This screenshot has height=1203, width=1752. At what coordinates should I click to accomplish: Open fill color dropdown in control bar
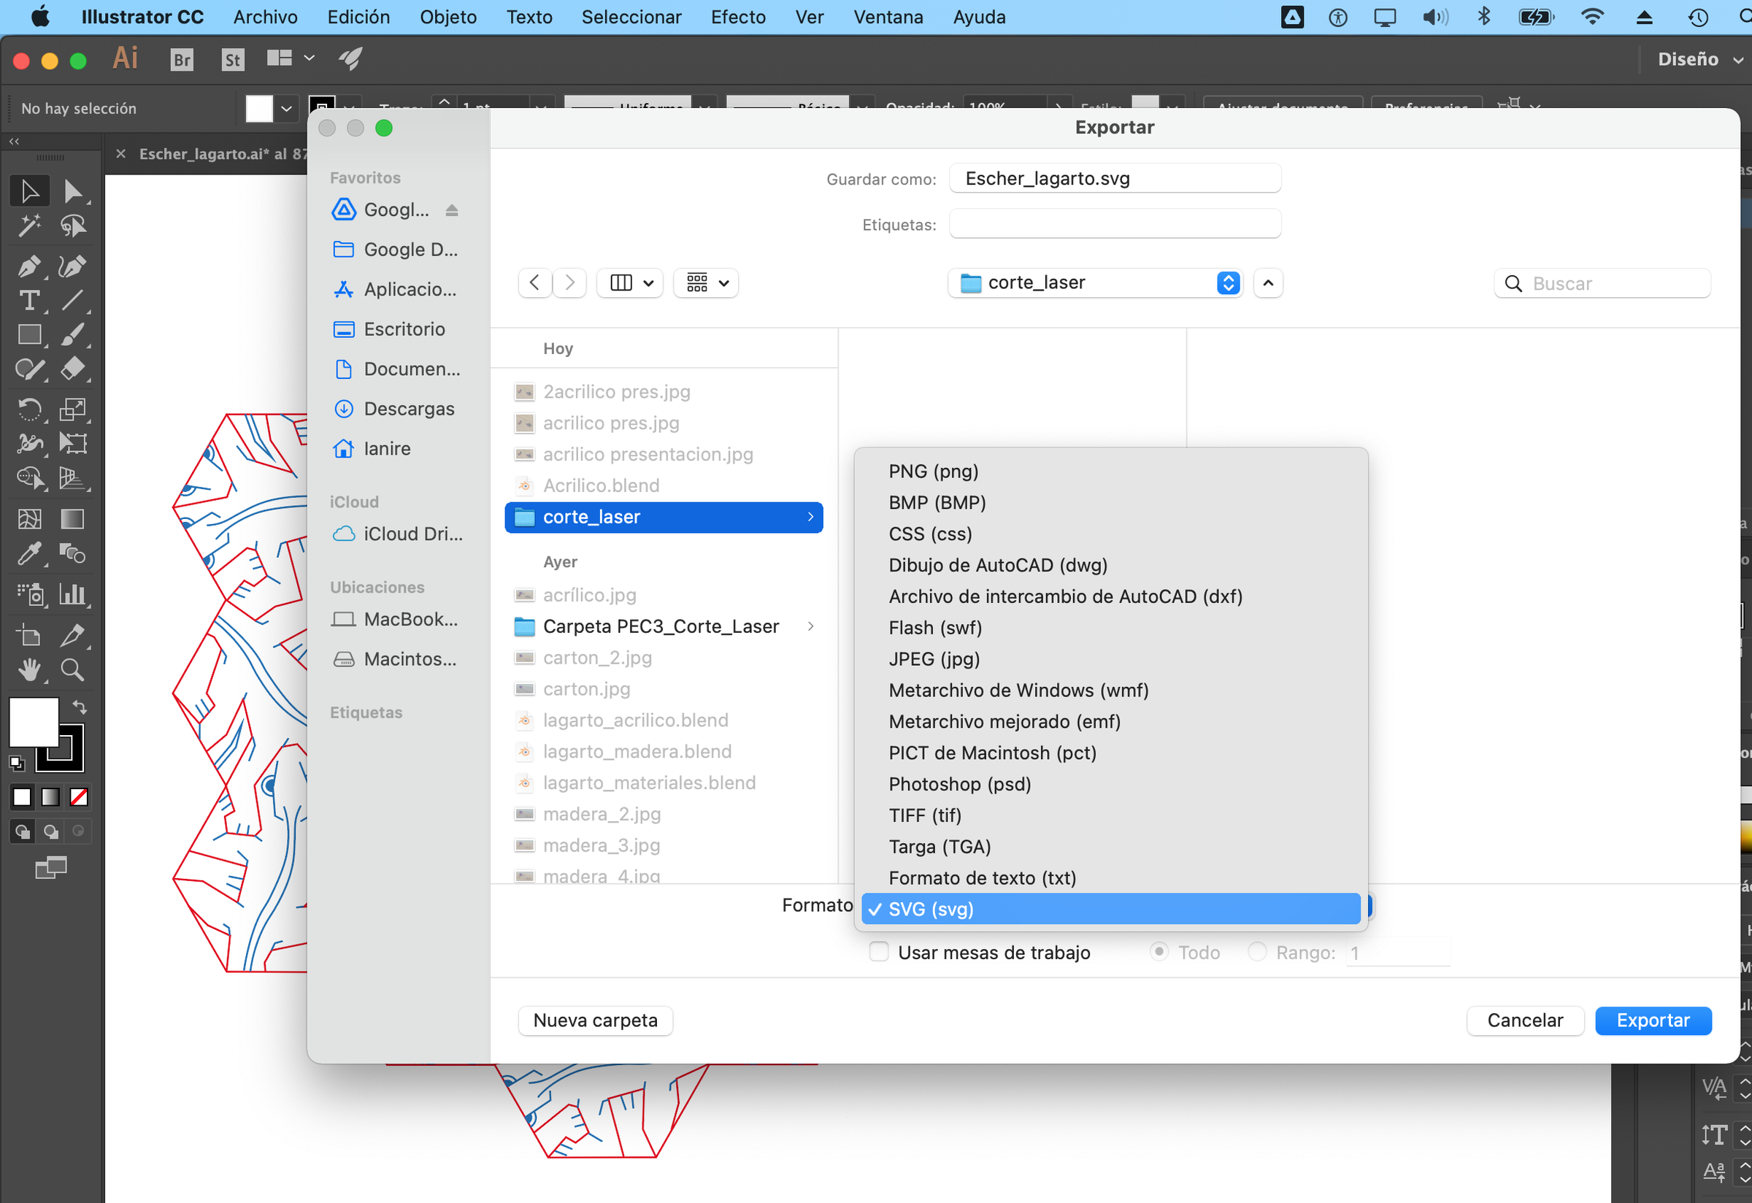(286, 109)
